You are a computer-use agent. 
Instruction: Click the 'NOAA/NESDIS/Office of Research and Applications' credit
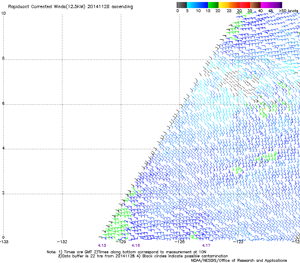pyautogui.click(x=239, y=261)
